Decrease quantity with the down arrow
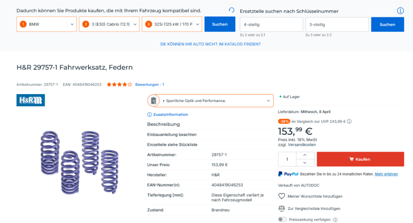The image size is (413, 223). pyautogui.click(x=305, y=163)
